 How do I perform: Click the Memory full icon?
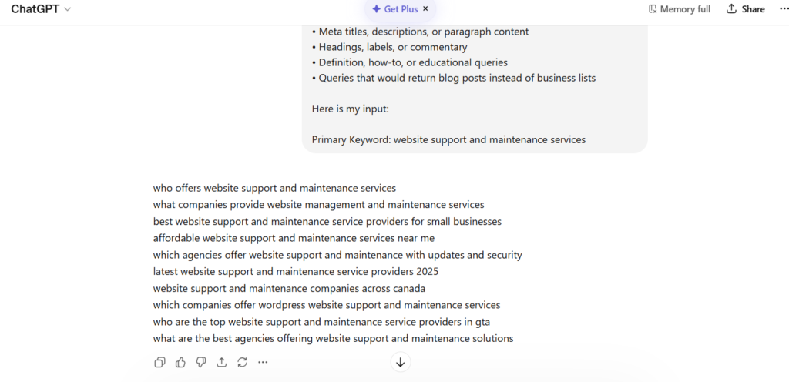pyautogui.click(x=653, y=9)
